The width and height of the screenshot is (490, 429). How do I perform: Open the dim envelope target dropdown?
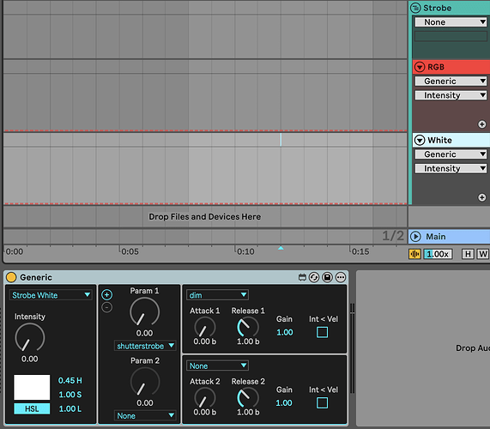click(x=217, y=295)
